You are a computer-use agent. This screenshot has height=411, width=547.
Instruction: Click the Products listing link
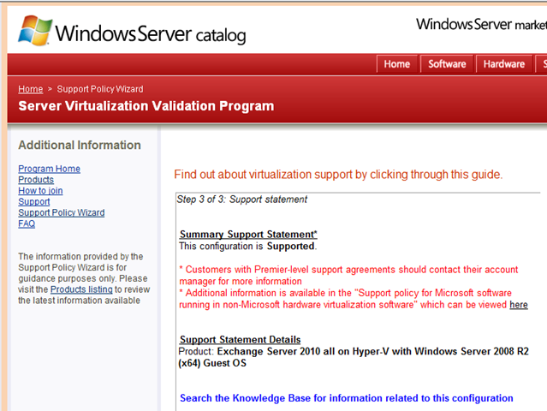pyautogui.click(x=81, y=289)
